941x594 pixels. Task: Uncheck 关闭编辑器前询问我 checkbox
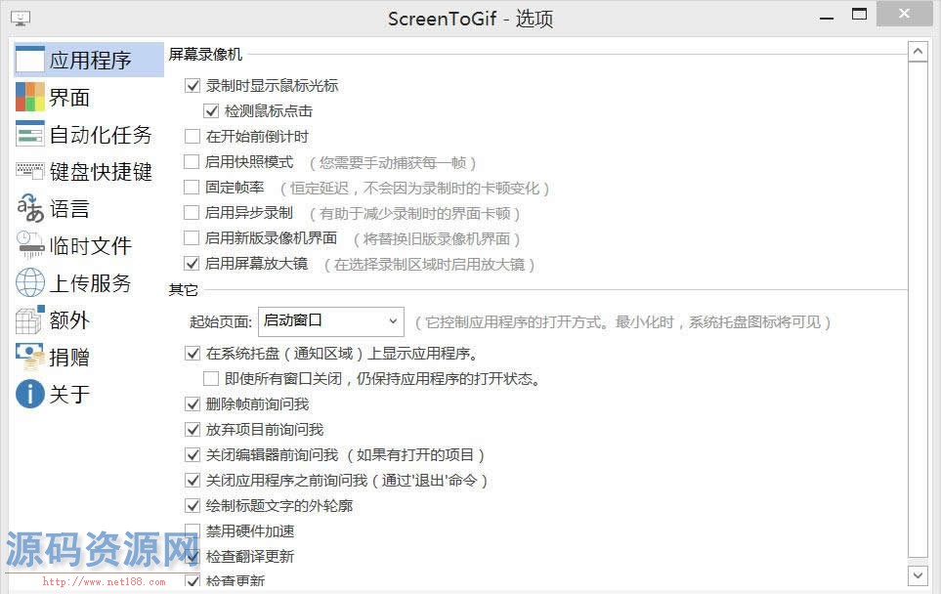point(192,455)
